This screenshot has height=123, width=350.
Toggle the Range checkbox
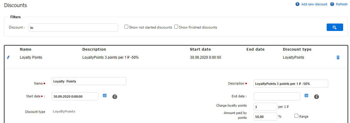[x=296, y=116]
